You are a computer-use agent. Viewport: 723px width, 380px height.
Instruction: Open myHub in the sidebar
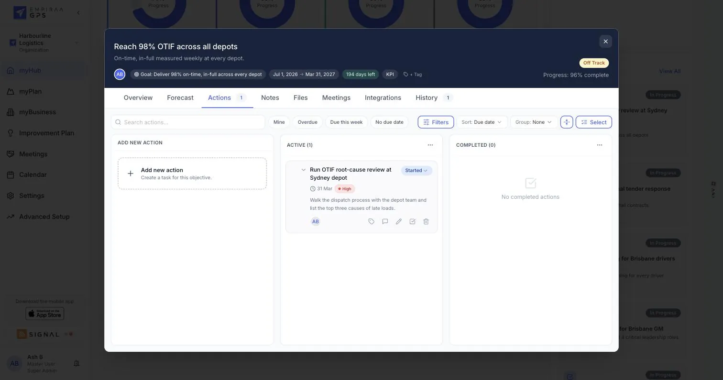tap(44, 70)
